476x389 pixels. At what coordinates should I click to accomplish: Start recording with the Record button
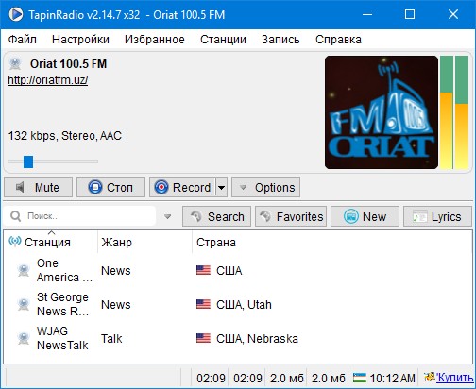(x=183, y=187)
